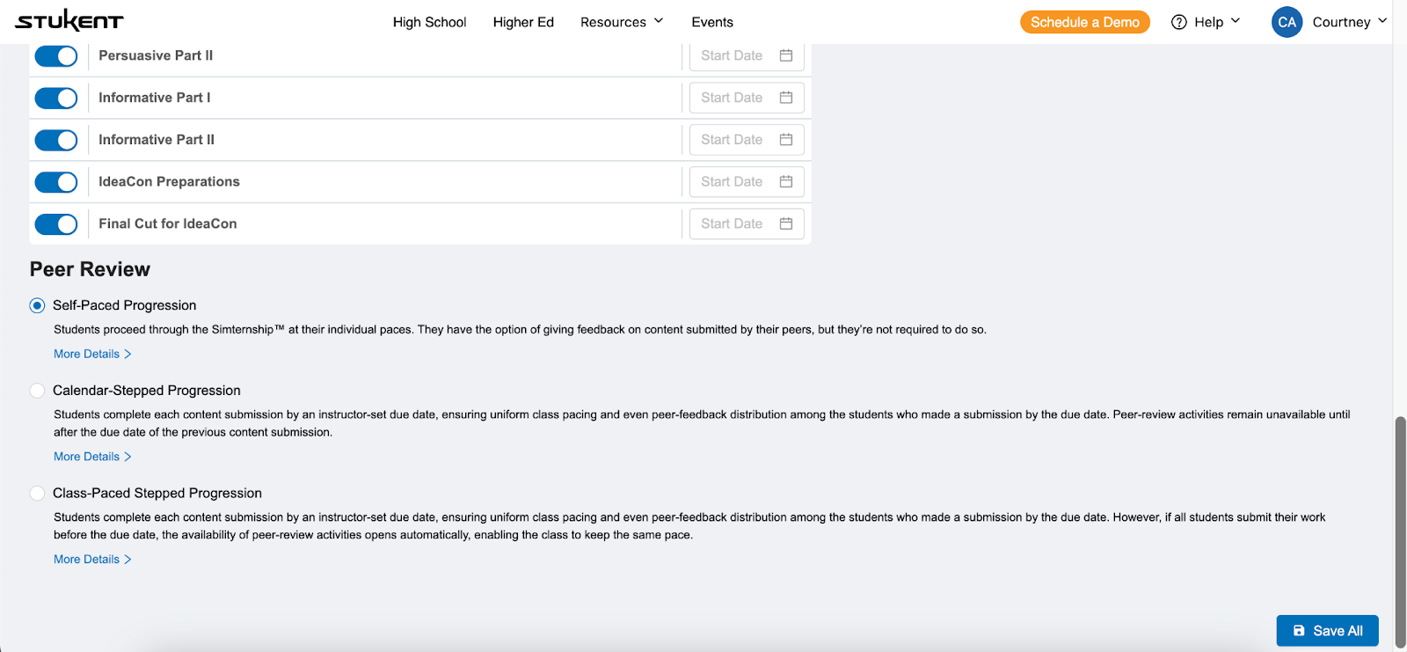Set Start Date for Informative Part I
Screen dimensions: 1407x652
747,98
